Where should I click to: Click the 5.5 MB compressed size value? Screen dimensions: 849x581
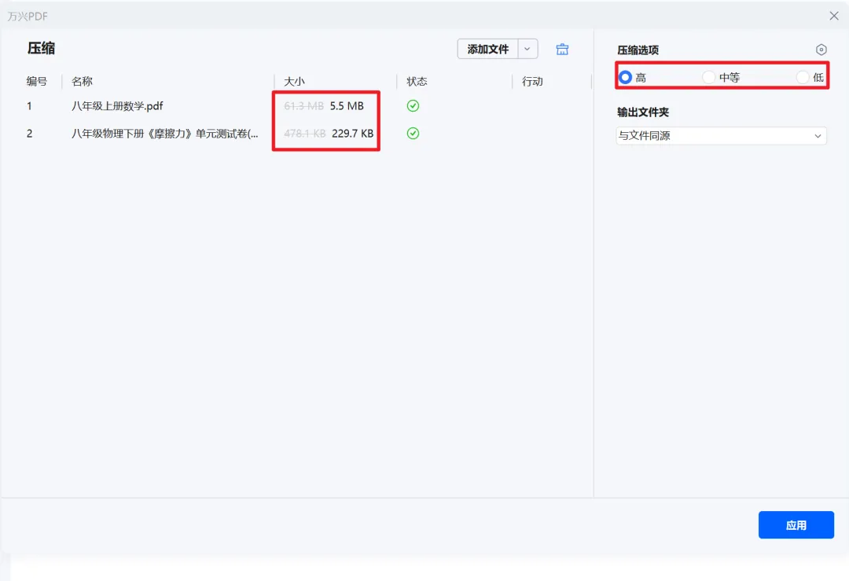point(346,105)
